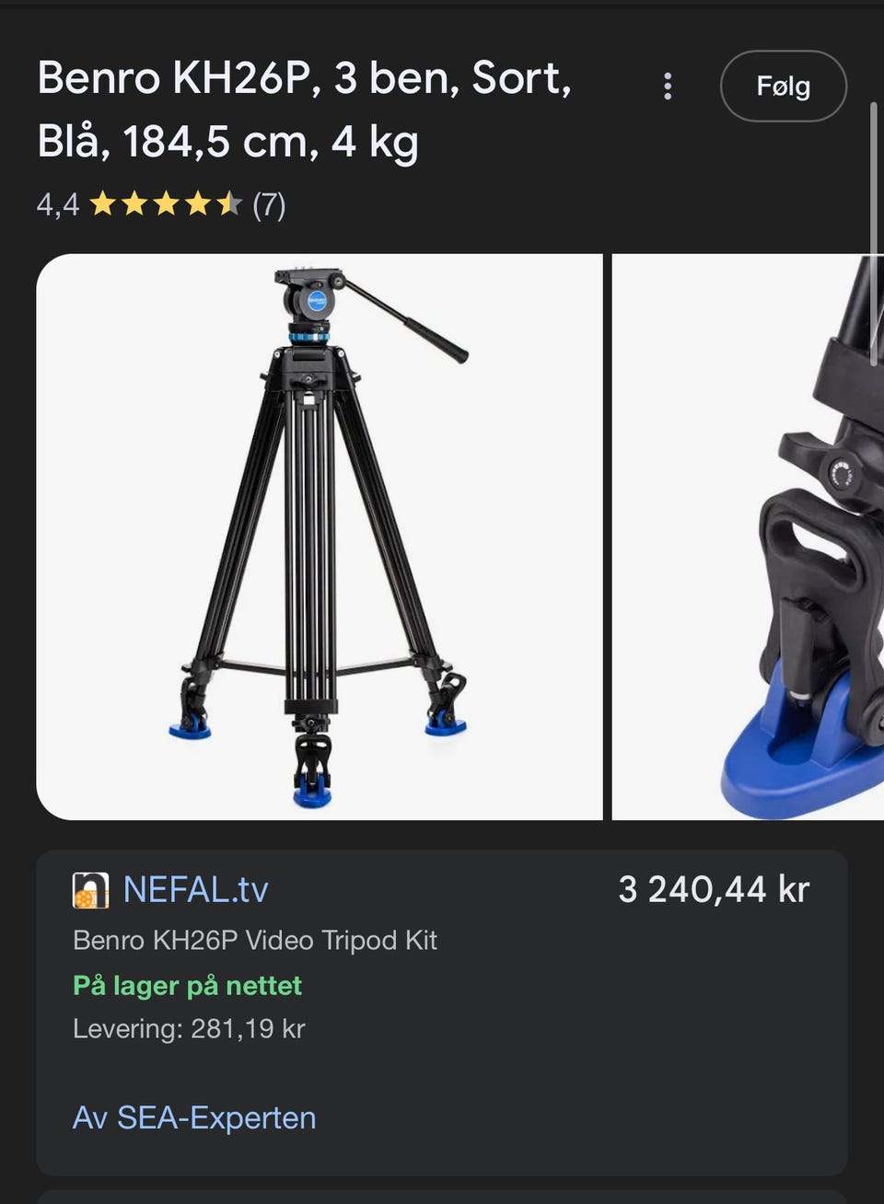
Task: View the full tripod product image
Action: [320, 537]
